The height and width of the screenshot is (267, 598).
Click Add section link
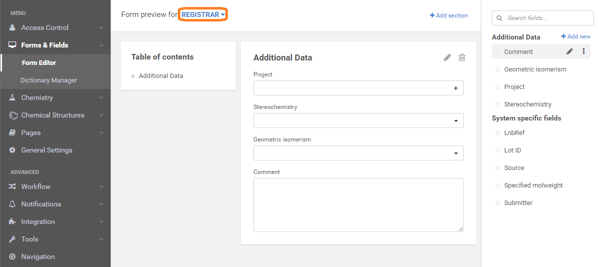pyautogui.click(x=449, y=15)
